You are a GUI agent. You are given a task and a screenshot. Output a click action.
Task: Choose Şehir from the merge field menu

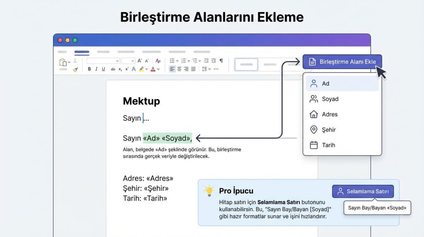[x=342, y=130]
